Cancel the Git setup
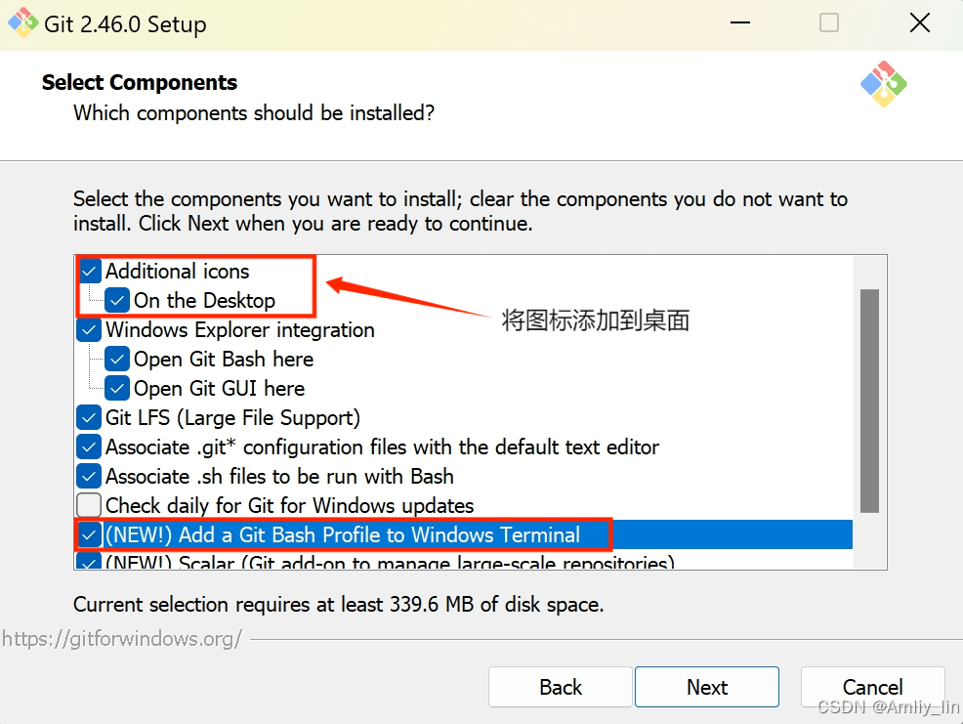 (x=873, y=687)
